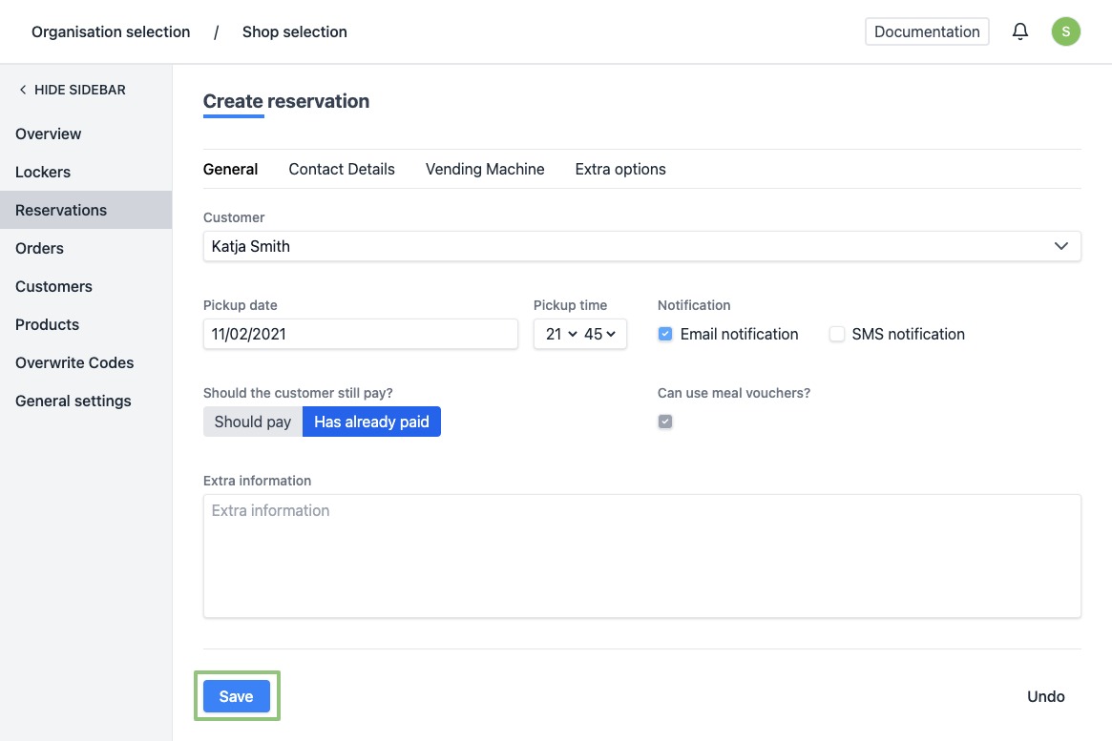This screenshot has height=741, width=1112.
Task: Collapse the sidebar with Hide Sidebar
Action: coord(72,90)
